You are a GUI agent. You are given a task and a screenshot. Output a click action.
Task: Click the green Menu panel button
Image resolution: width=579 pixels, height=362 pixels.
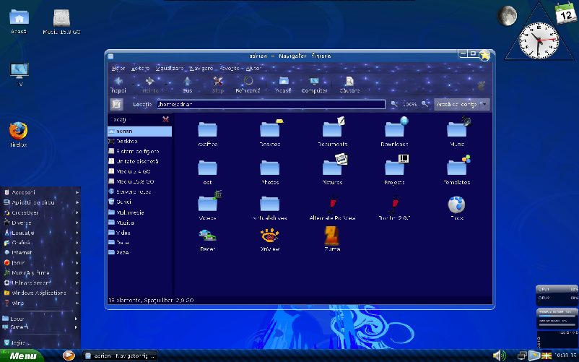(x=22, y=355)
